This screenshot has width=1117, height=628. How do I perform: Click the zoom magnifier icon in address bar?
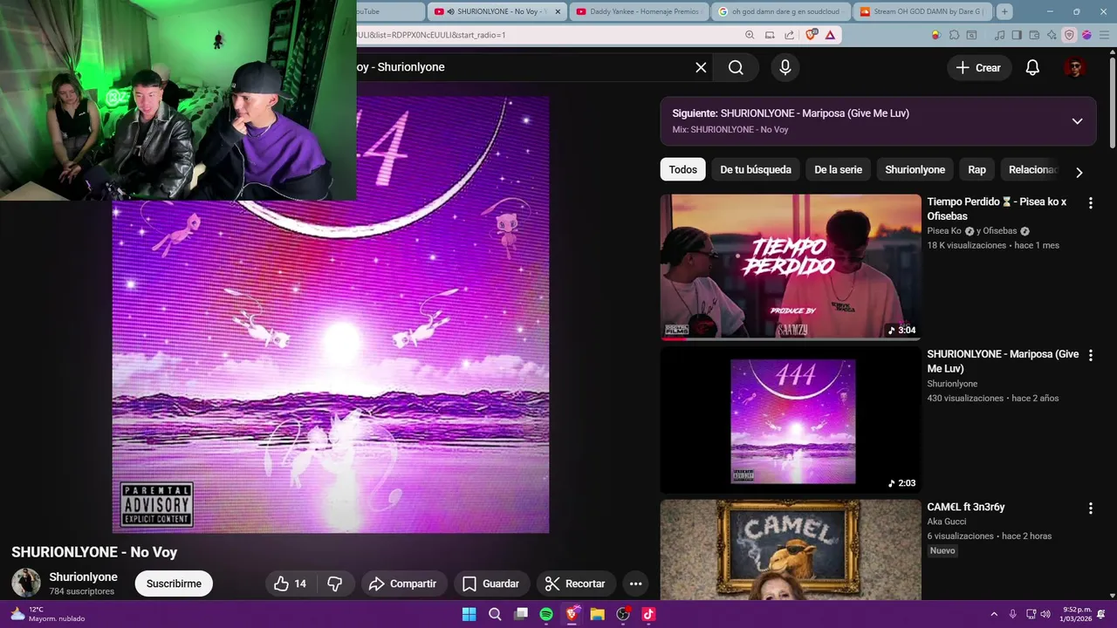click(750, 35)
